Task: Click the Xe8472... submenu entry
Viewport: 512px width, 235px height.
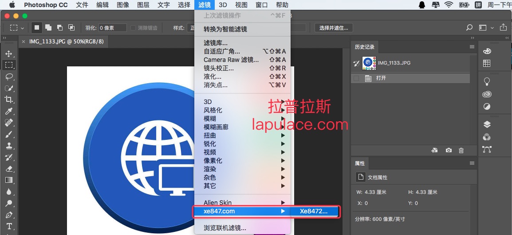Action: 314,211
